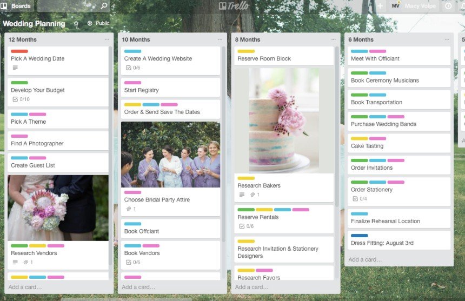This screenshot has width=465, height=301.
Task: Click checklist 0/6 badge on Create A Wedding Website
Action: coord(133,68)
